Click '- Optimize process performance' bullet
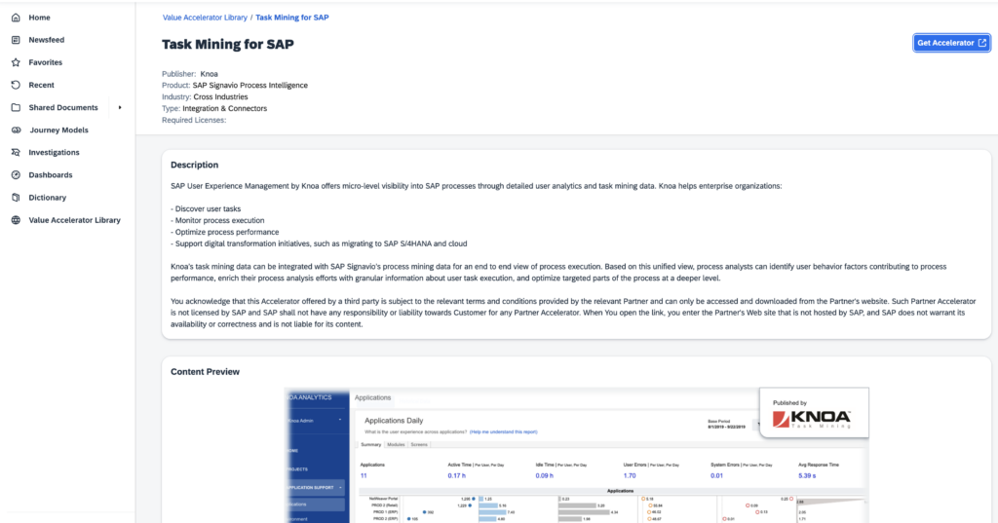The width and height of the screenshot is (998, 523). pyautogui.click(x=225, y=232)
